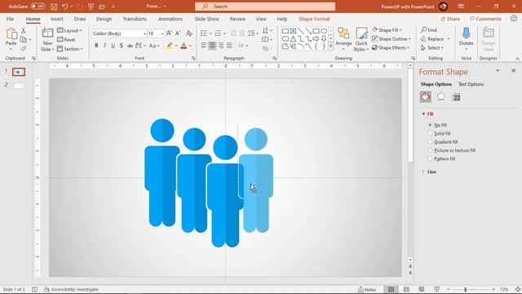Open Fill & Line icon in Format Shape
Screen dimensions: 522x294
[426, 97]
